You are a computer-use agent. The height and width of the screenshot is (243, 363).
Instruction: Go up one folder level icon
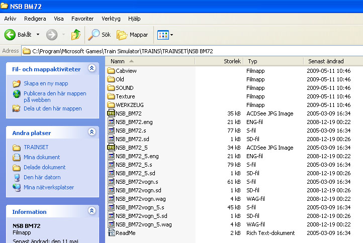[x=76, y=35]
